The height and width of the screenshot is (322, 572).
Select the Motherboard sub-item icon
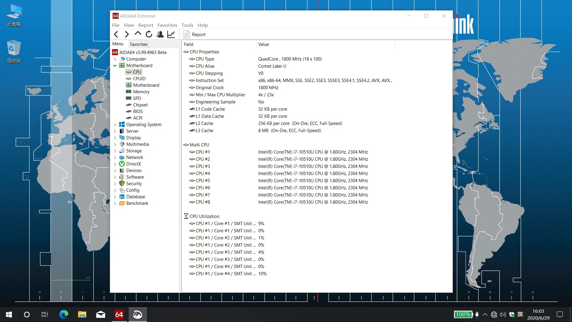pyautogui.click(x=129, y=85)
